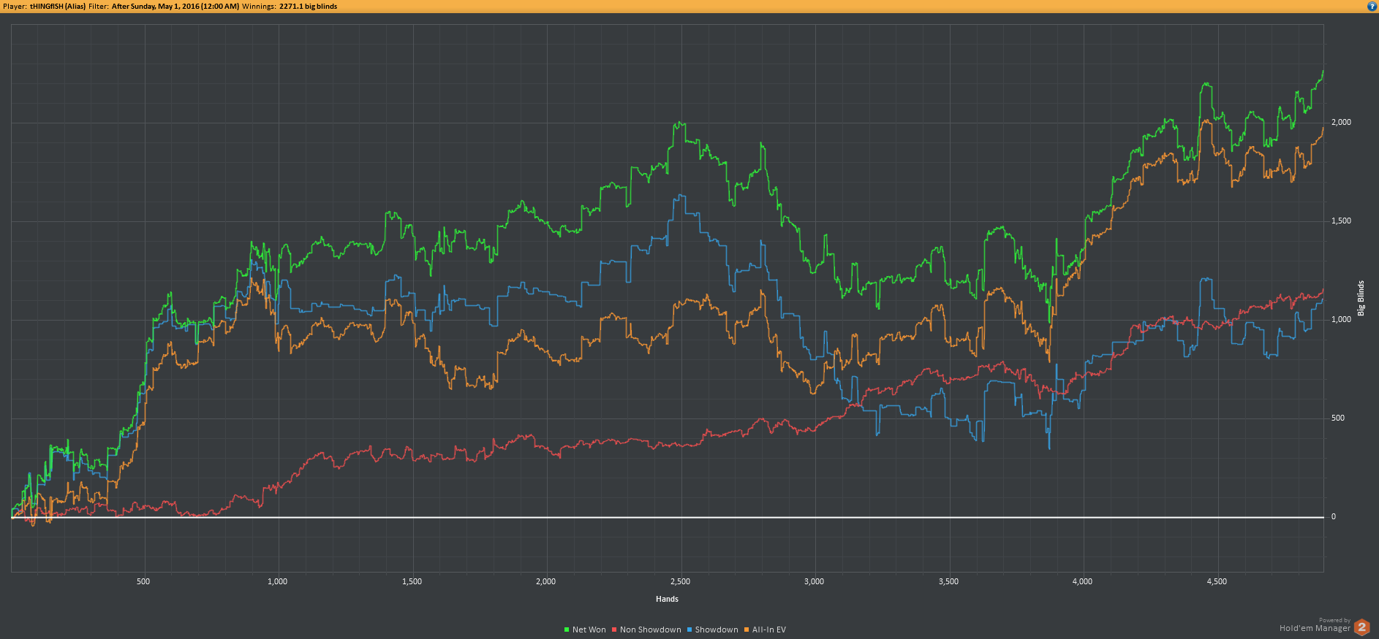Click the 1,000 label on the Big Blinds axis
The image size is (1379, 639).
1341,319
